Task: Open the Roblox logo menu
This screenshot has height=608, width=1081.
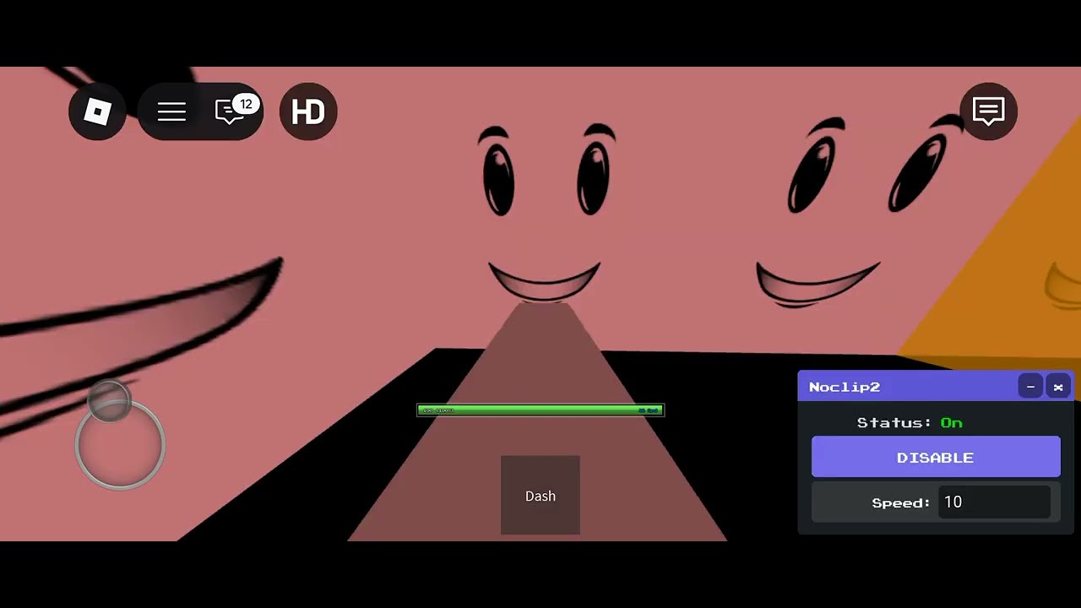Action: 97,111
